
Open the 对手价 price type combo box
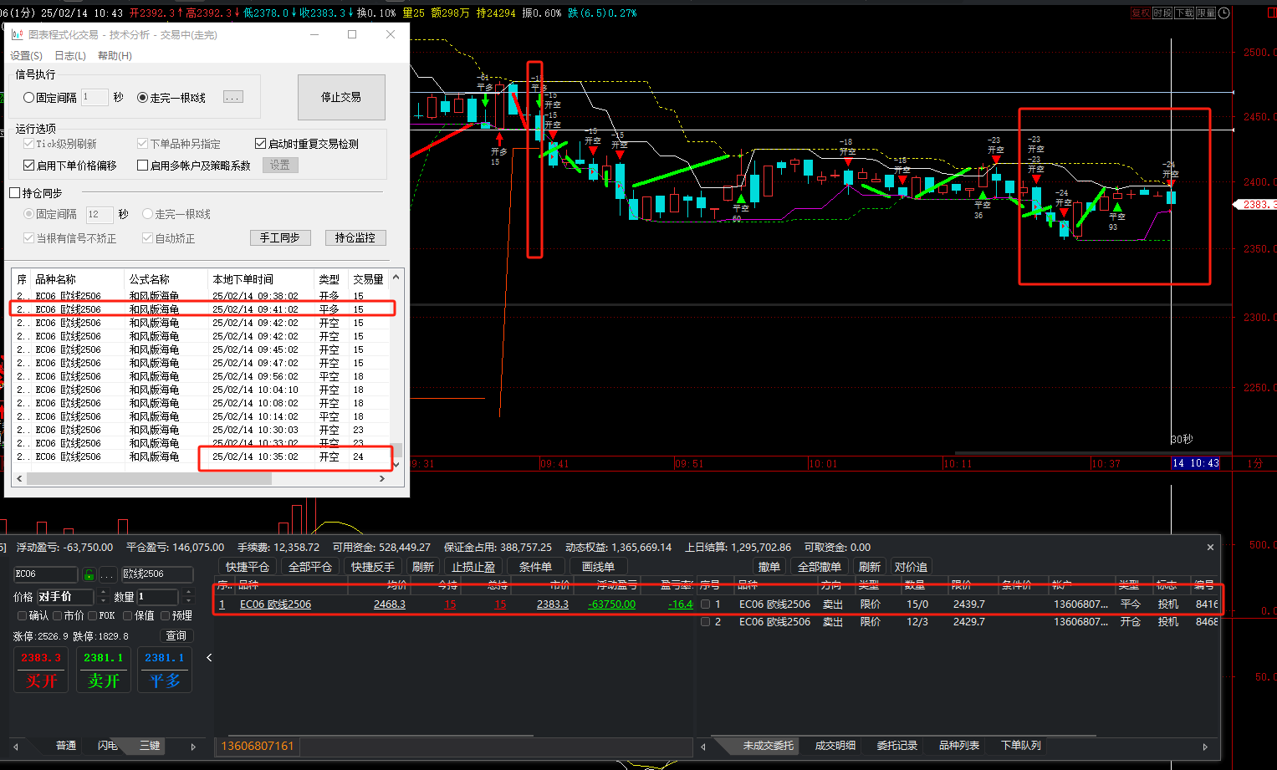(65, 597)
